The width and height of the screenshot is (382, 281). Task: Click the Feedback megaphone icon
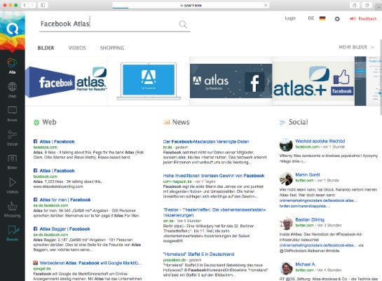[353, 18]
